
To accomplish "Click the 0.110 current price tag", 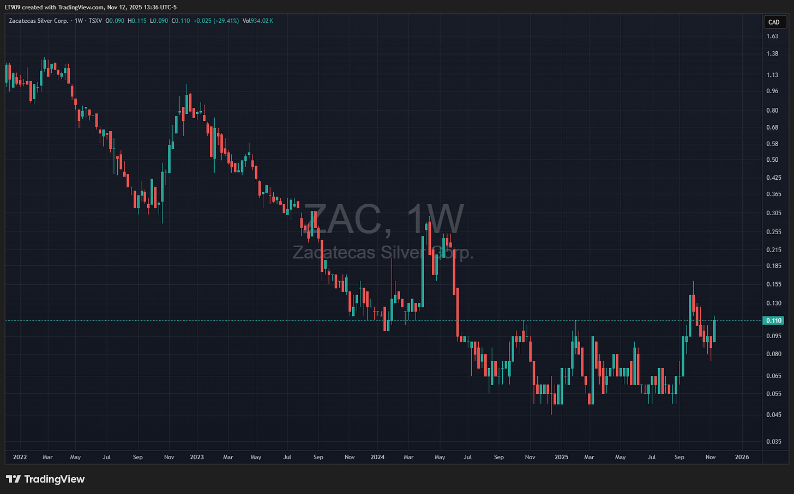I will (x=774, y=321).
